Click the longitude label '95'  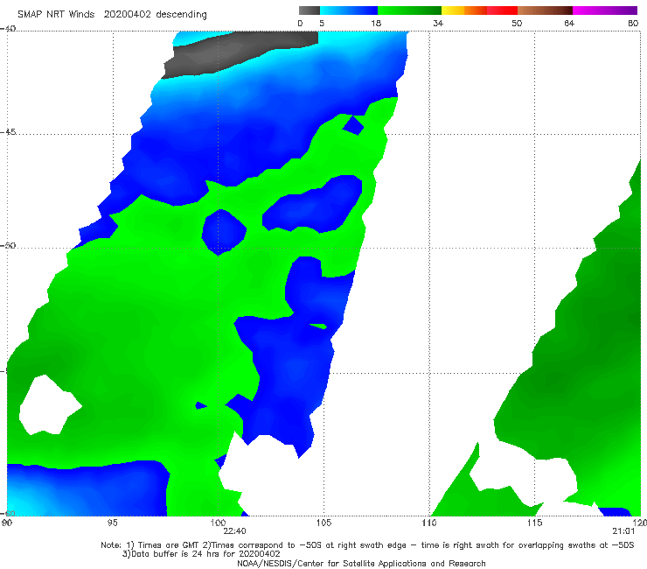112,523
